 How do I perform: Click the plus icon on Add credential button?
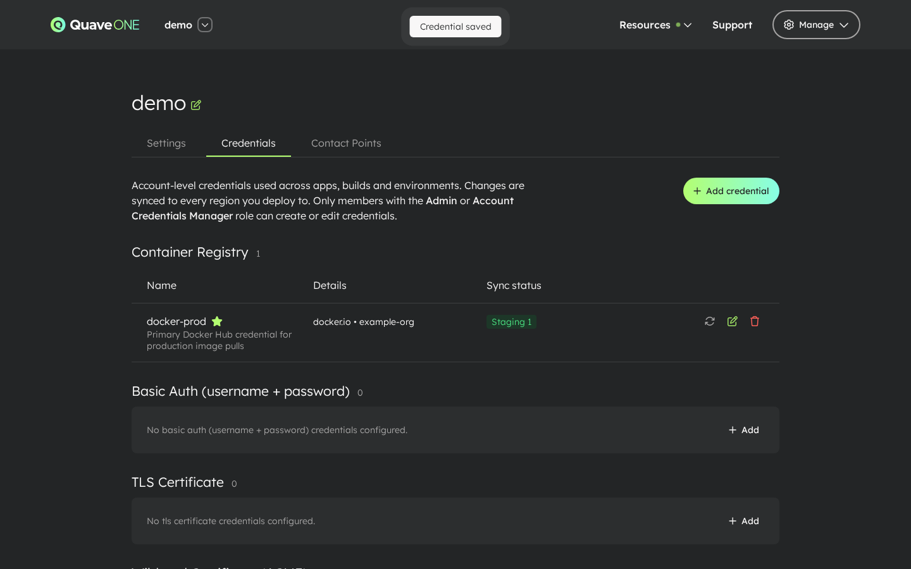[x=697, y=191]
